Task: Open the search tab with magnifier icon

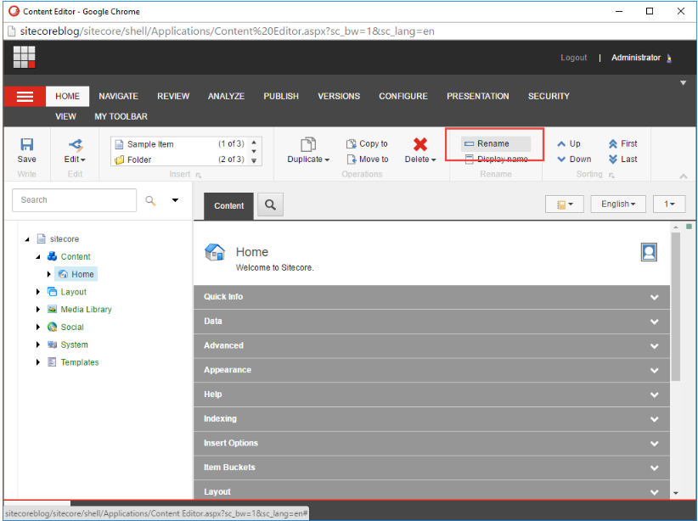Action: pos(270,204)
